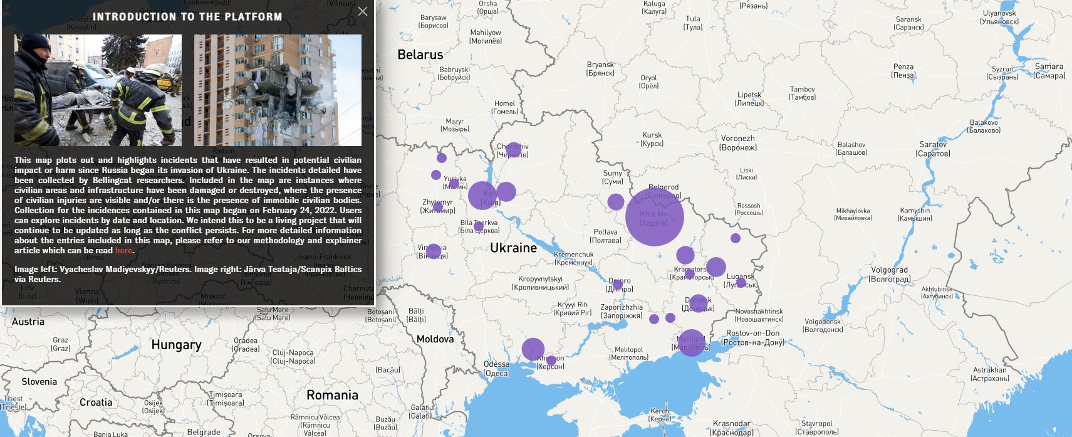Image resolution: width=1072 pixels, height=437 pixels.
Task: Select the purple incident marker on Bila Tserkva
Action: pyautogui.click(x=479, y=226)
